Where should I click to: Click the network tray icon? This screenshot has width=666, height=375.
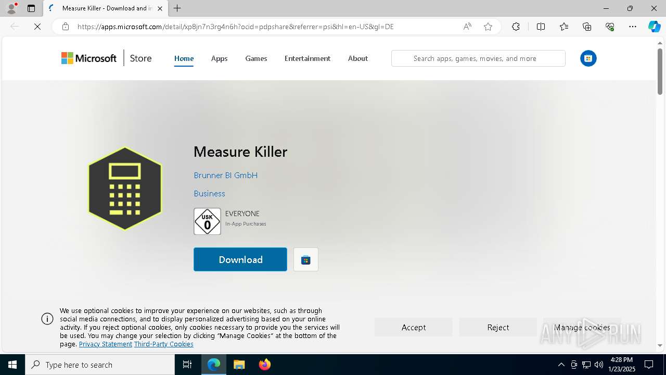(586, 365)
